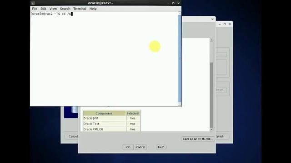Click OK in the summary dialog

[x=128, y=147]
